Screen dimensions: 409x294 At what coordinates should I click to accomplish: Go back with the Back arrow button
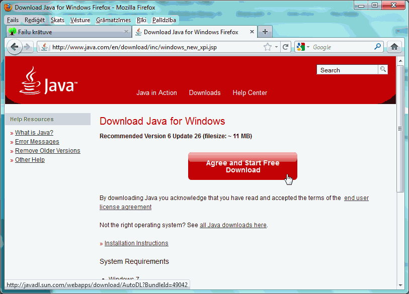point(15,47)
